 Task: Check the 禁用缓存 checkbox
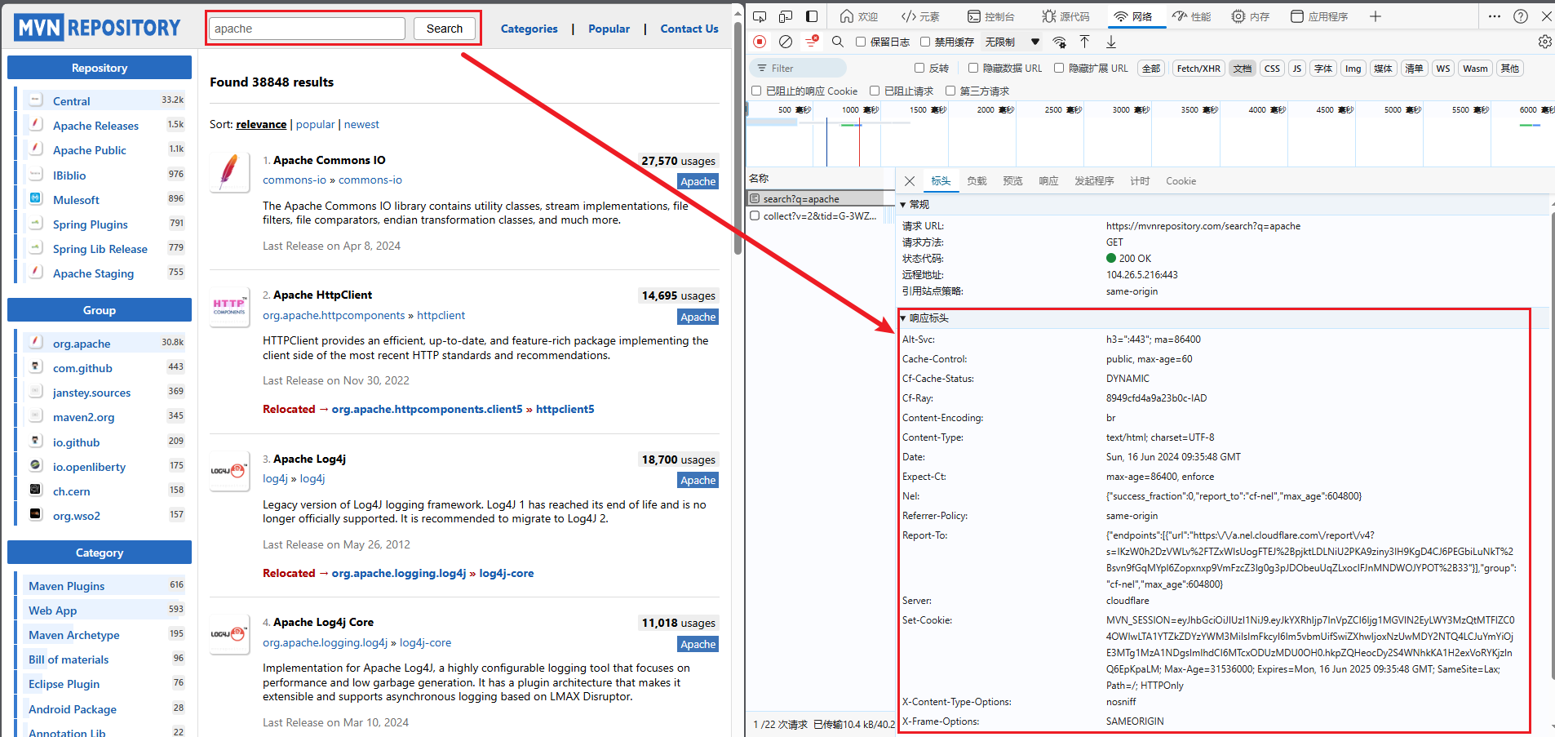[x=925, y=42]
